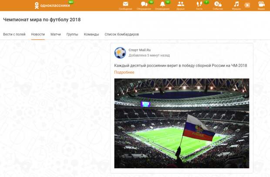Open the Матчи tab

coord(56,34)
